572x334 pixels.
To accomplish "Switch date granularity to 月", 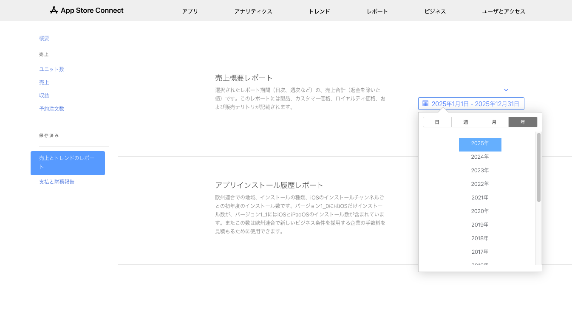I will pyautogui.click(x=494, y=122).
